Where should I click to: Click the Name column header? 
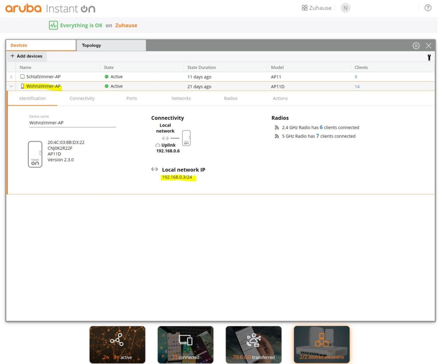(x=25, y=67)
